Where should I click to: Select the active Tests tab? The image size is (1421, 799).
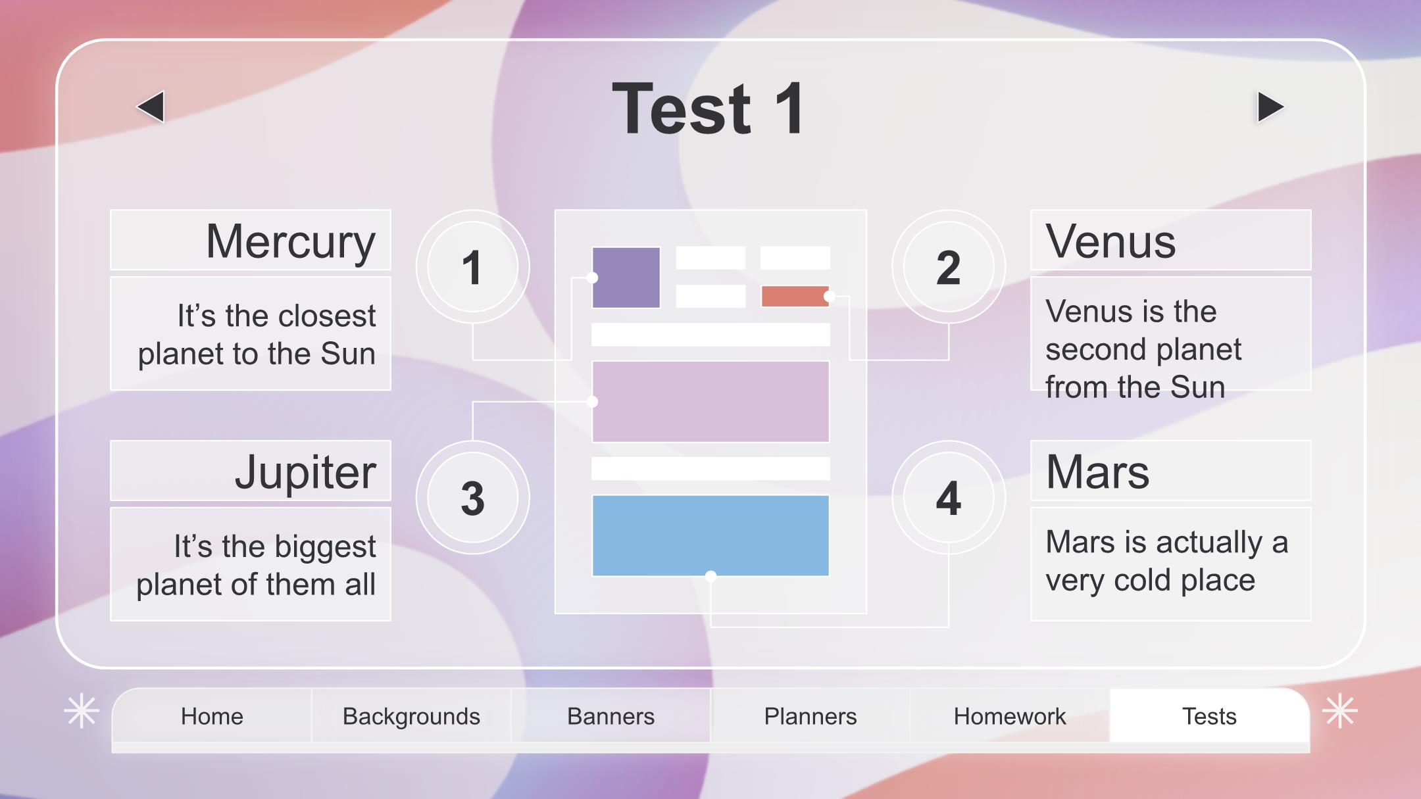click(x=1209, y=716)
